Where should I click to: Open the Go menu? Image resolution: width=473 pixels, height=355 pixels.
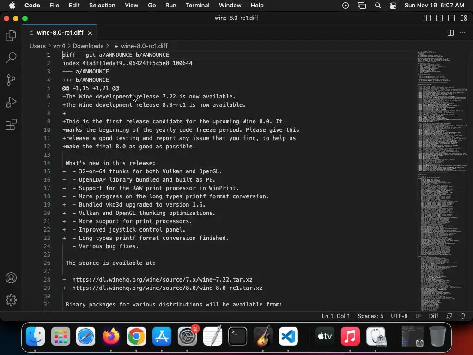tap(152, 6)
